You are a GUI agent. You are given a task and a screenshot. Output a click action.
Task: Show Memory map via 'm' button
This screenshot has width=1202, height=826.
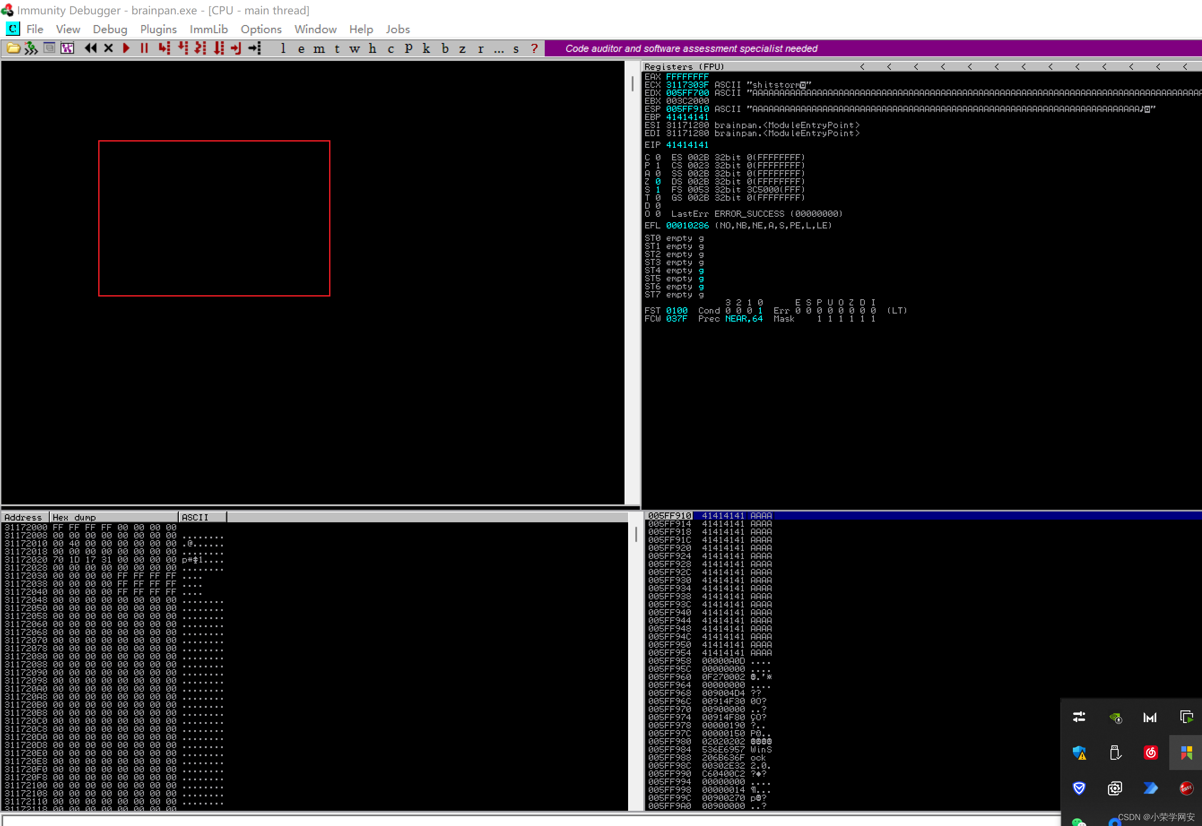click(x=319, y=49)
